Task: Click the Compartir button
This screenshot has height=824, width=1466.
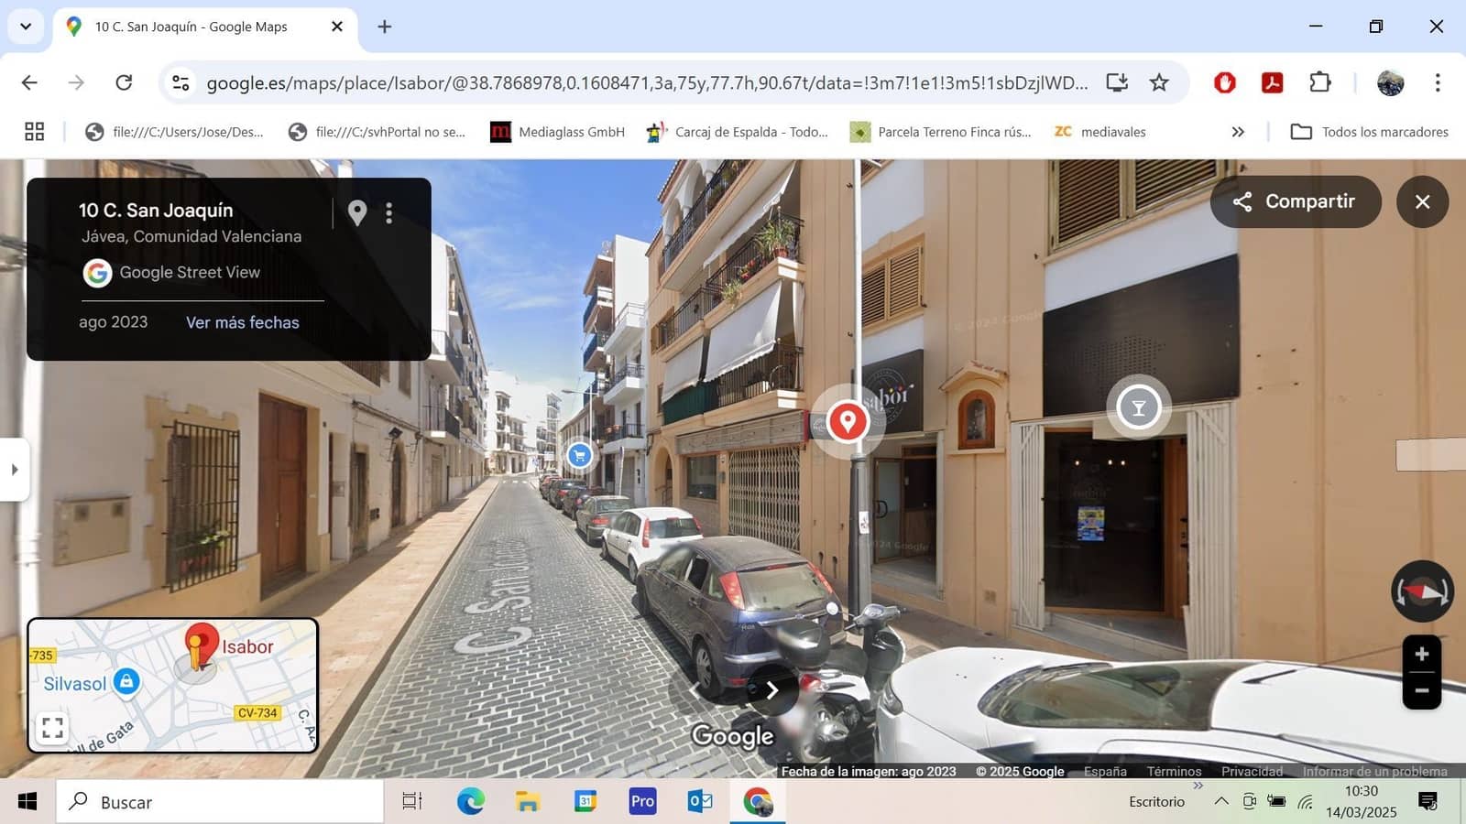Action: coord(1295,201)
